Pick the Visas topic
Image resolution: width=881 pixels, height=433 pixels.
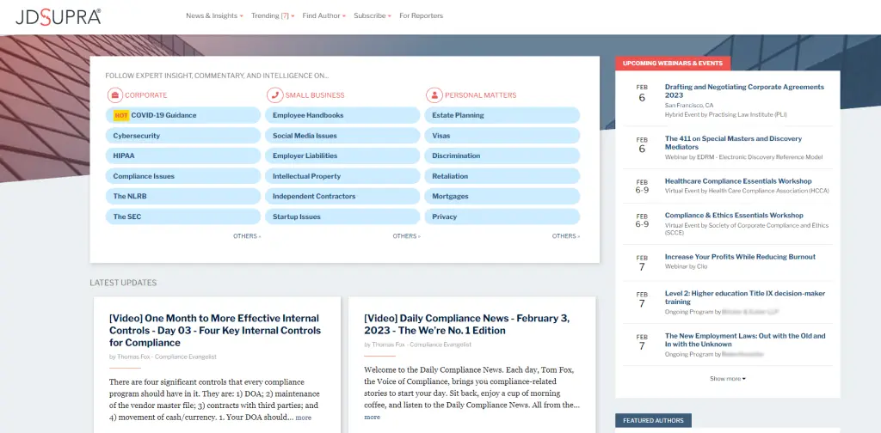(502, 136)
